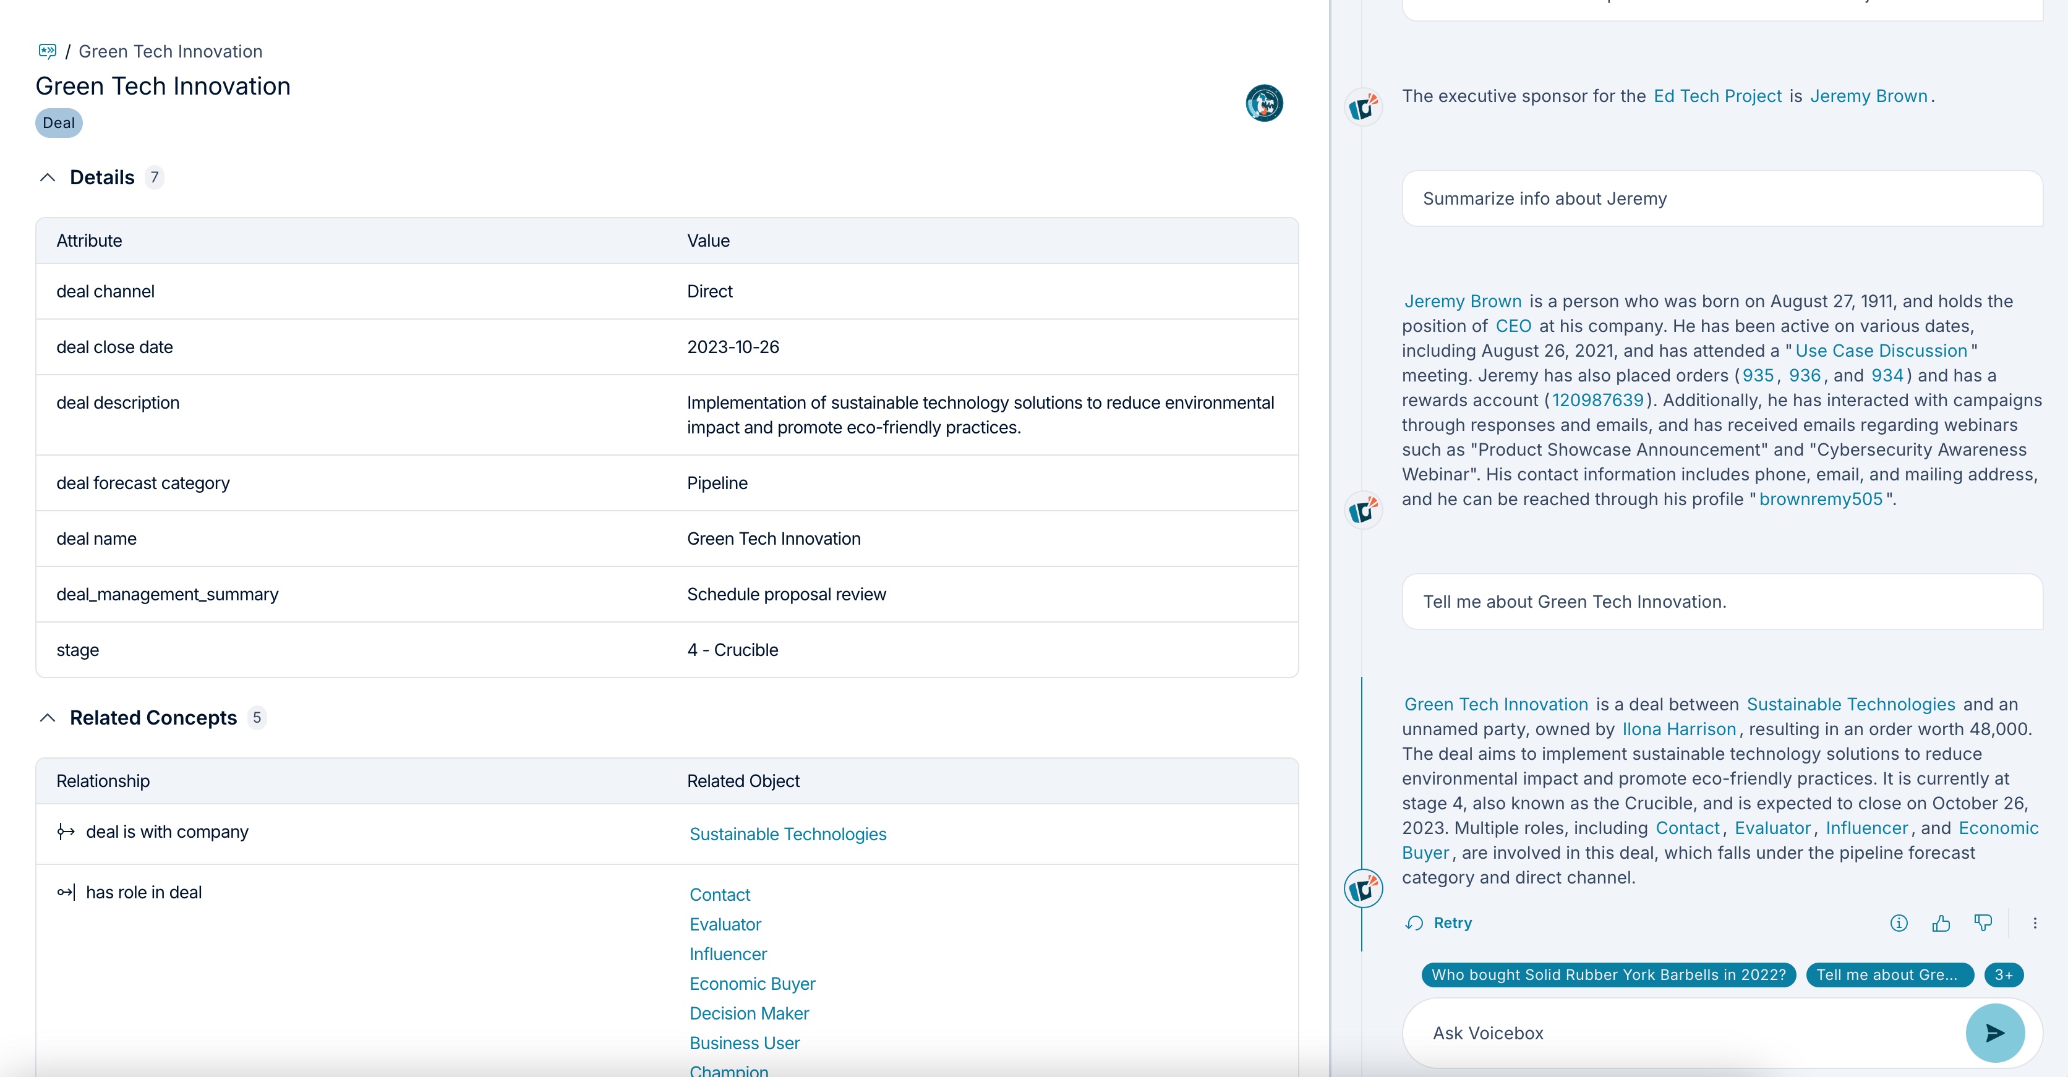Image resolution: width=2068 pixels, height=1077 pixels.
Task: Click the deal forecast category value Pipeline
Action: 717,482
